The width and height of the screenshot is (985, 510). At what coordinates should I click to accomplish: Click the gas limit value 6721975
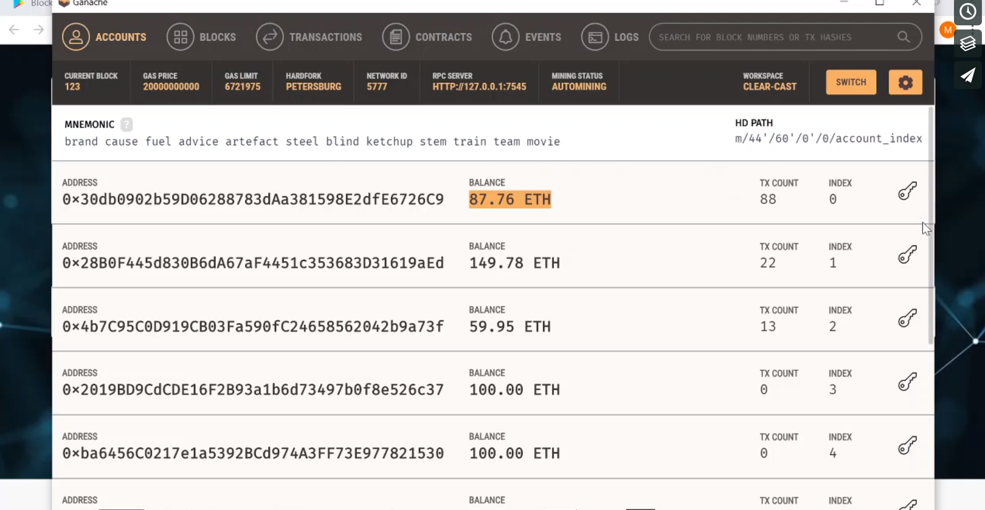point(243,87)
